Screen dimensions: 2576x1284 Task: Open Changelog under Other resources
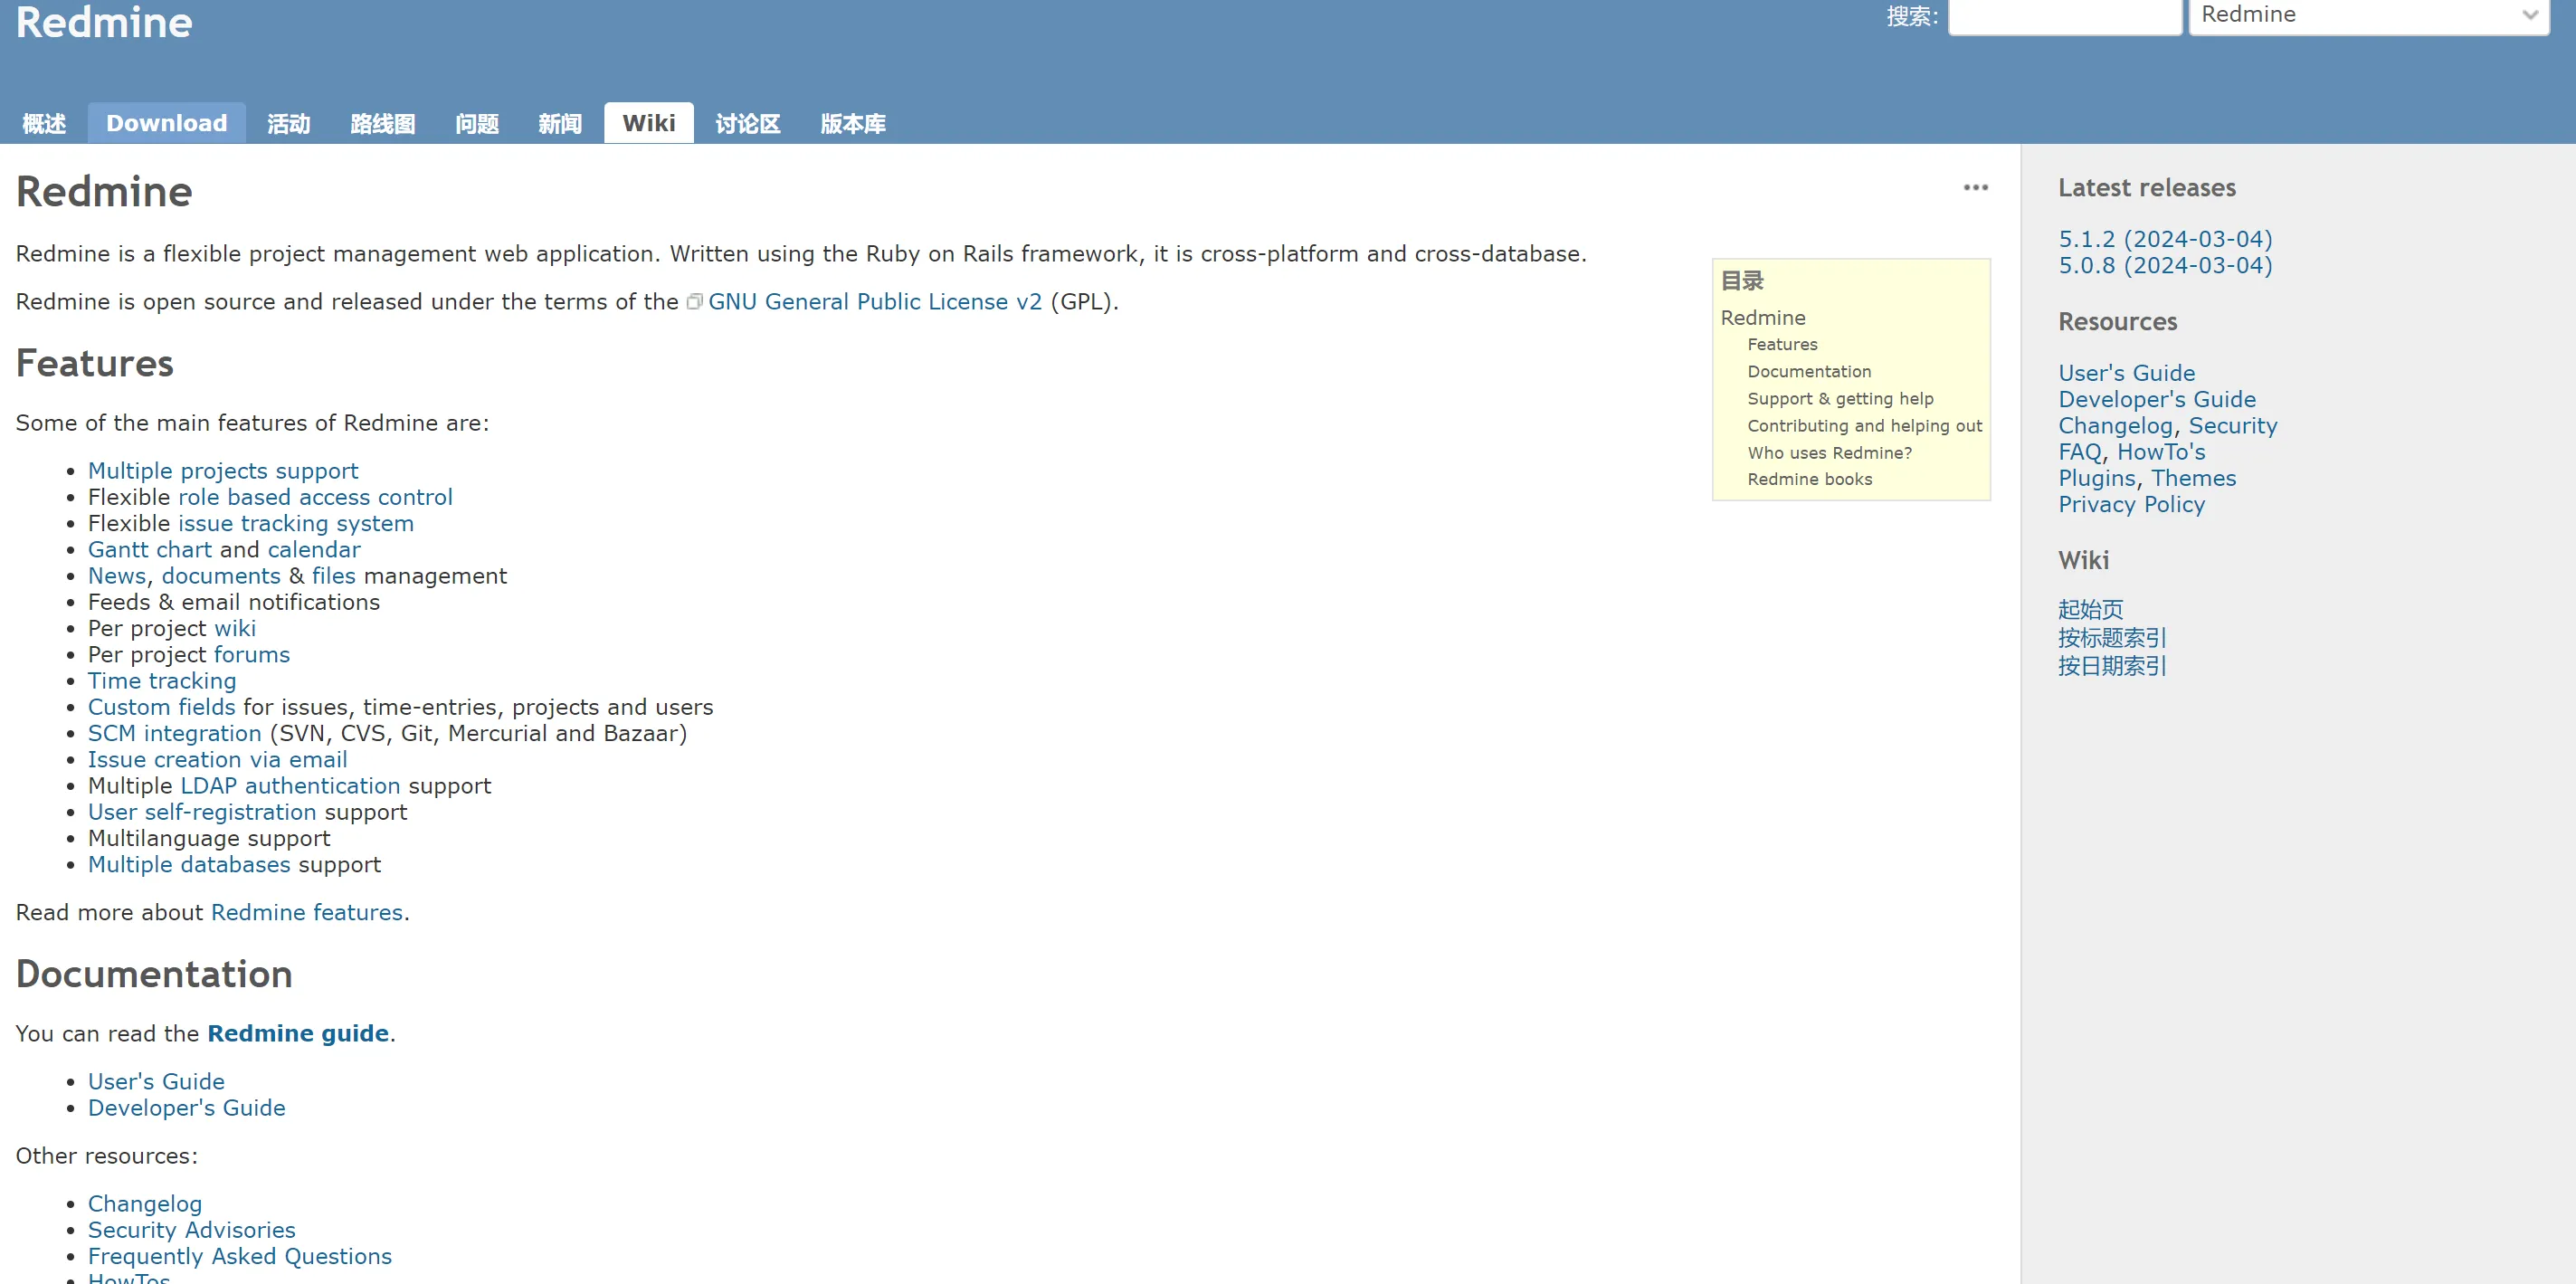tap(145, 1204)
